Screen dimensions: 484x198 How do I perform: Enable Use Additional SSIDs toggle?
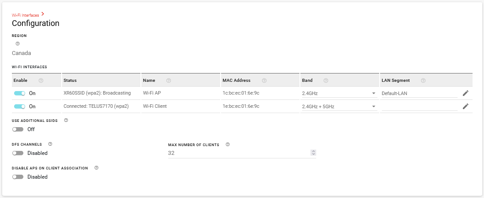click(18, 129)
